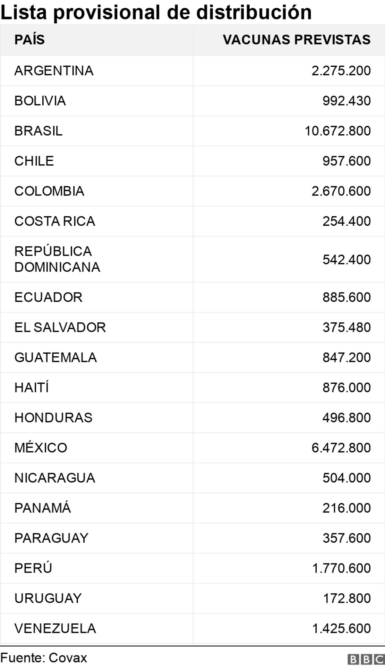The image size is (385, 669).
Task: Click the GUATEMALA row label
Action: [x=56, y=357]
